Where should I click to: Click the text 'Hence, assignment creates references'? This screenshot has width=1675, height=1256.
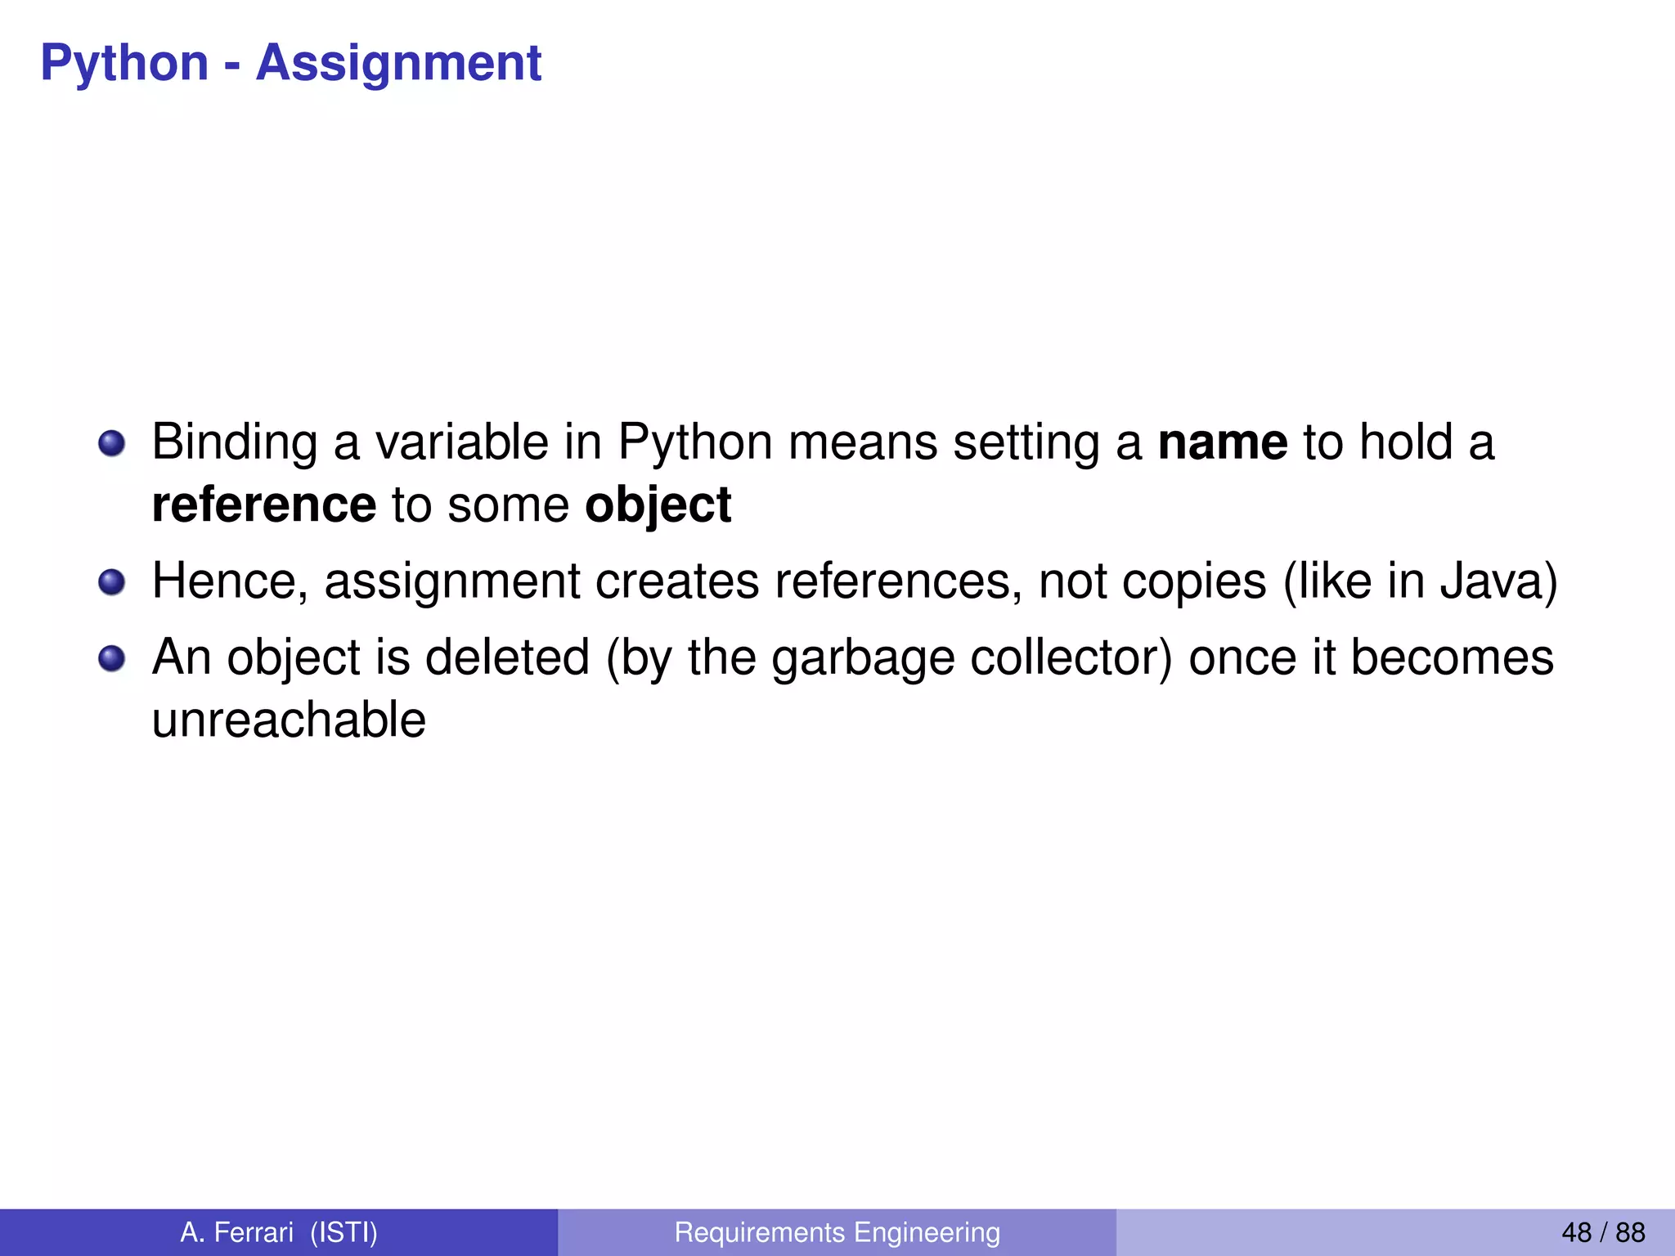587,582
